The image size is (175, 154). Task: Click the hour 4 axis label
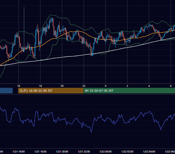pyautogui.click(x=149, y=86)
